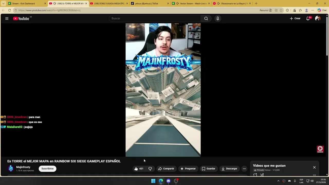Open Discord from taskbar
Image resolution: width=329 pixels, height=185 pixels.
(x=168, y=181)
